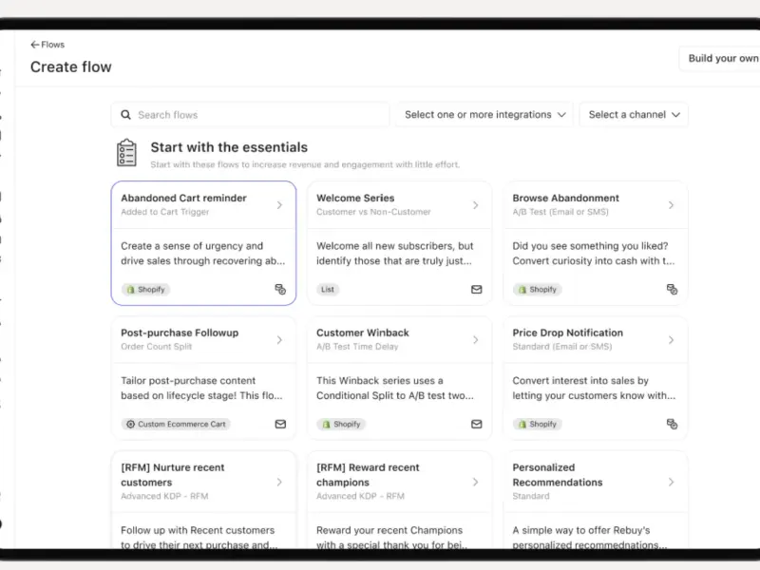Open the Select a channel dropdown
The width and height of the screenshot is (760, 570).
(634, 115)
